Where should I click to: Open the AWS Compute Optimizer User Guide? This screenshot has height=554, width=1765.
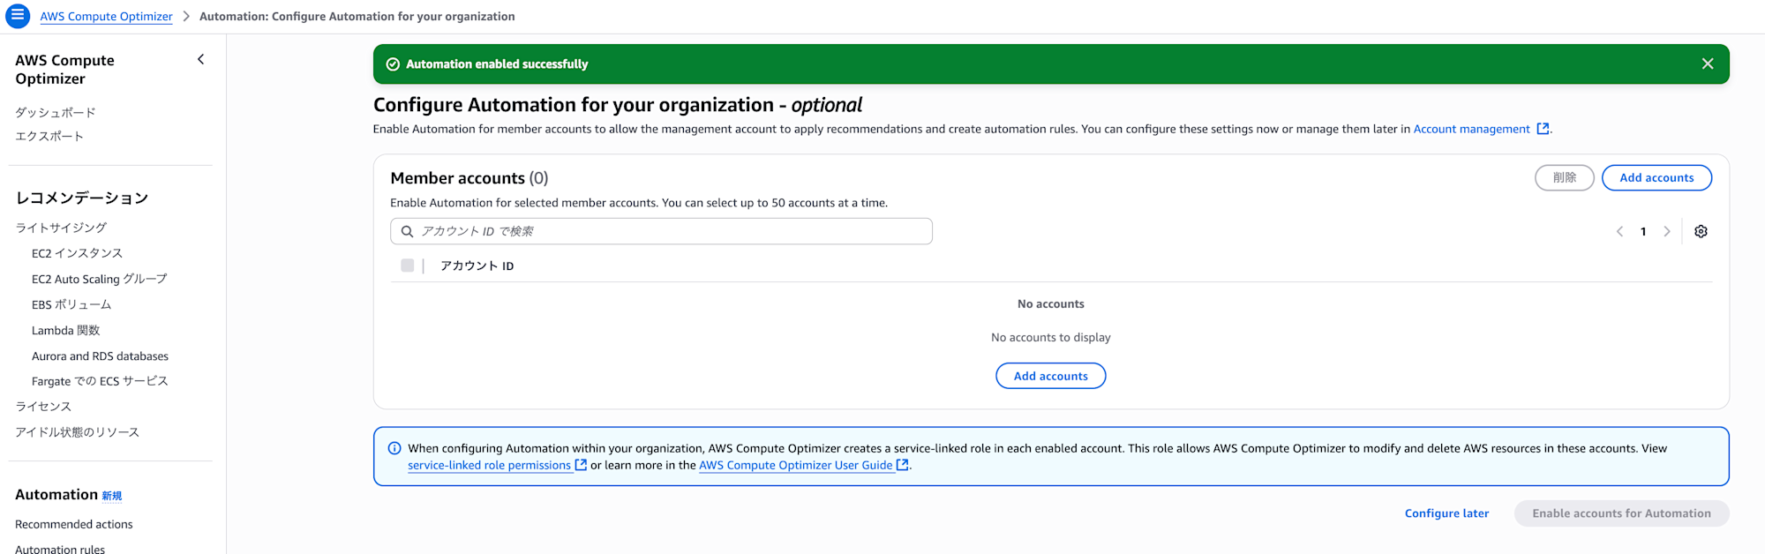click(796, 465)
